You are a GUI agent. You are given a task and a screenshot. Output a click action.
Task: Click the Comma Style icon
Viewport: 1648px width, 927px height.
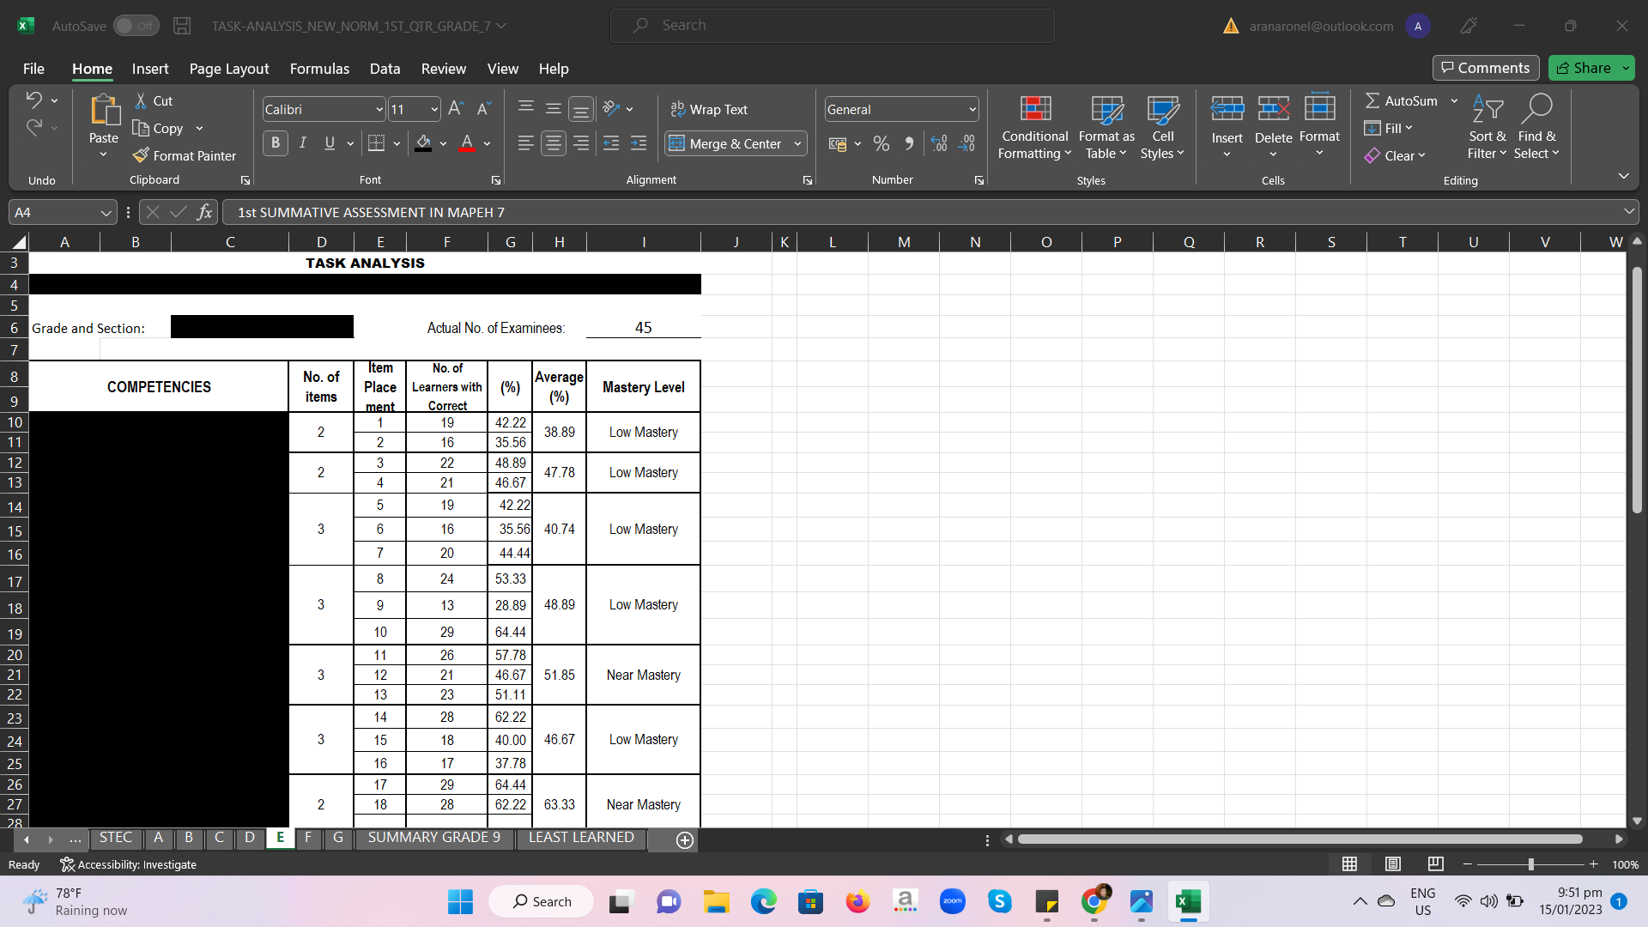[908, 143]
